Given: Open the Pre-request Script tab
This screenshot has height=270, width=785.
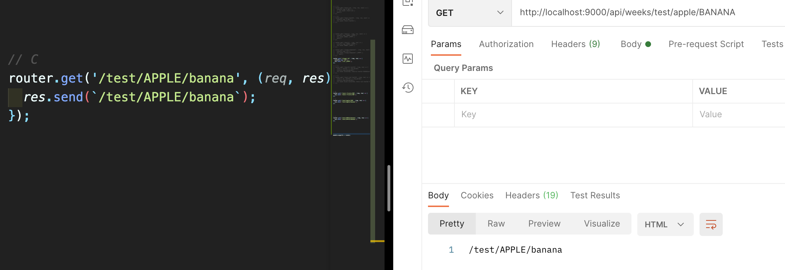Looking at the screenshot, I should pyautogui.click(x=706, y=44).
